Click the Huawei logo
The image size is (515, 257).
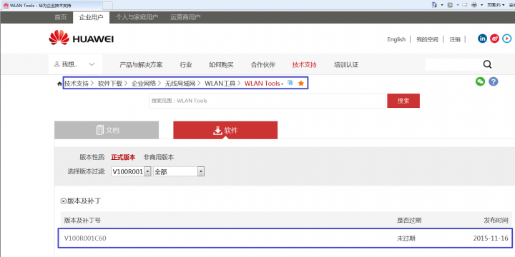[81, 38]
